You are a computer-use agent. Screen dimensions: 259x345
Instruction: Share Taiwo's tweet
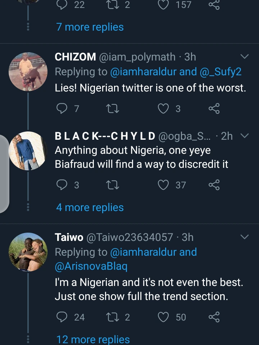pos(214,317)
